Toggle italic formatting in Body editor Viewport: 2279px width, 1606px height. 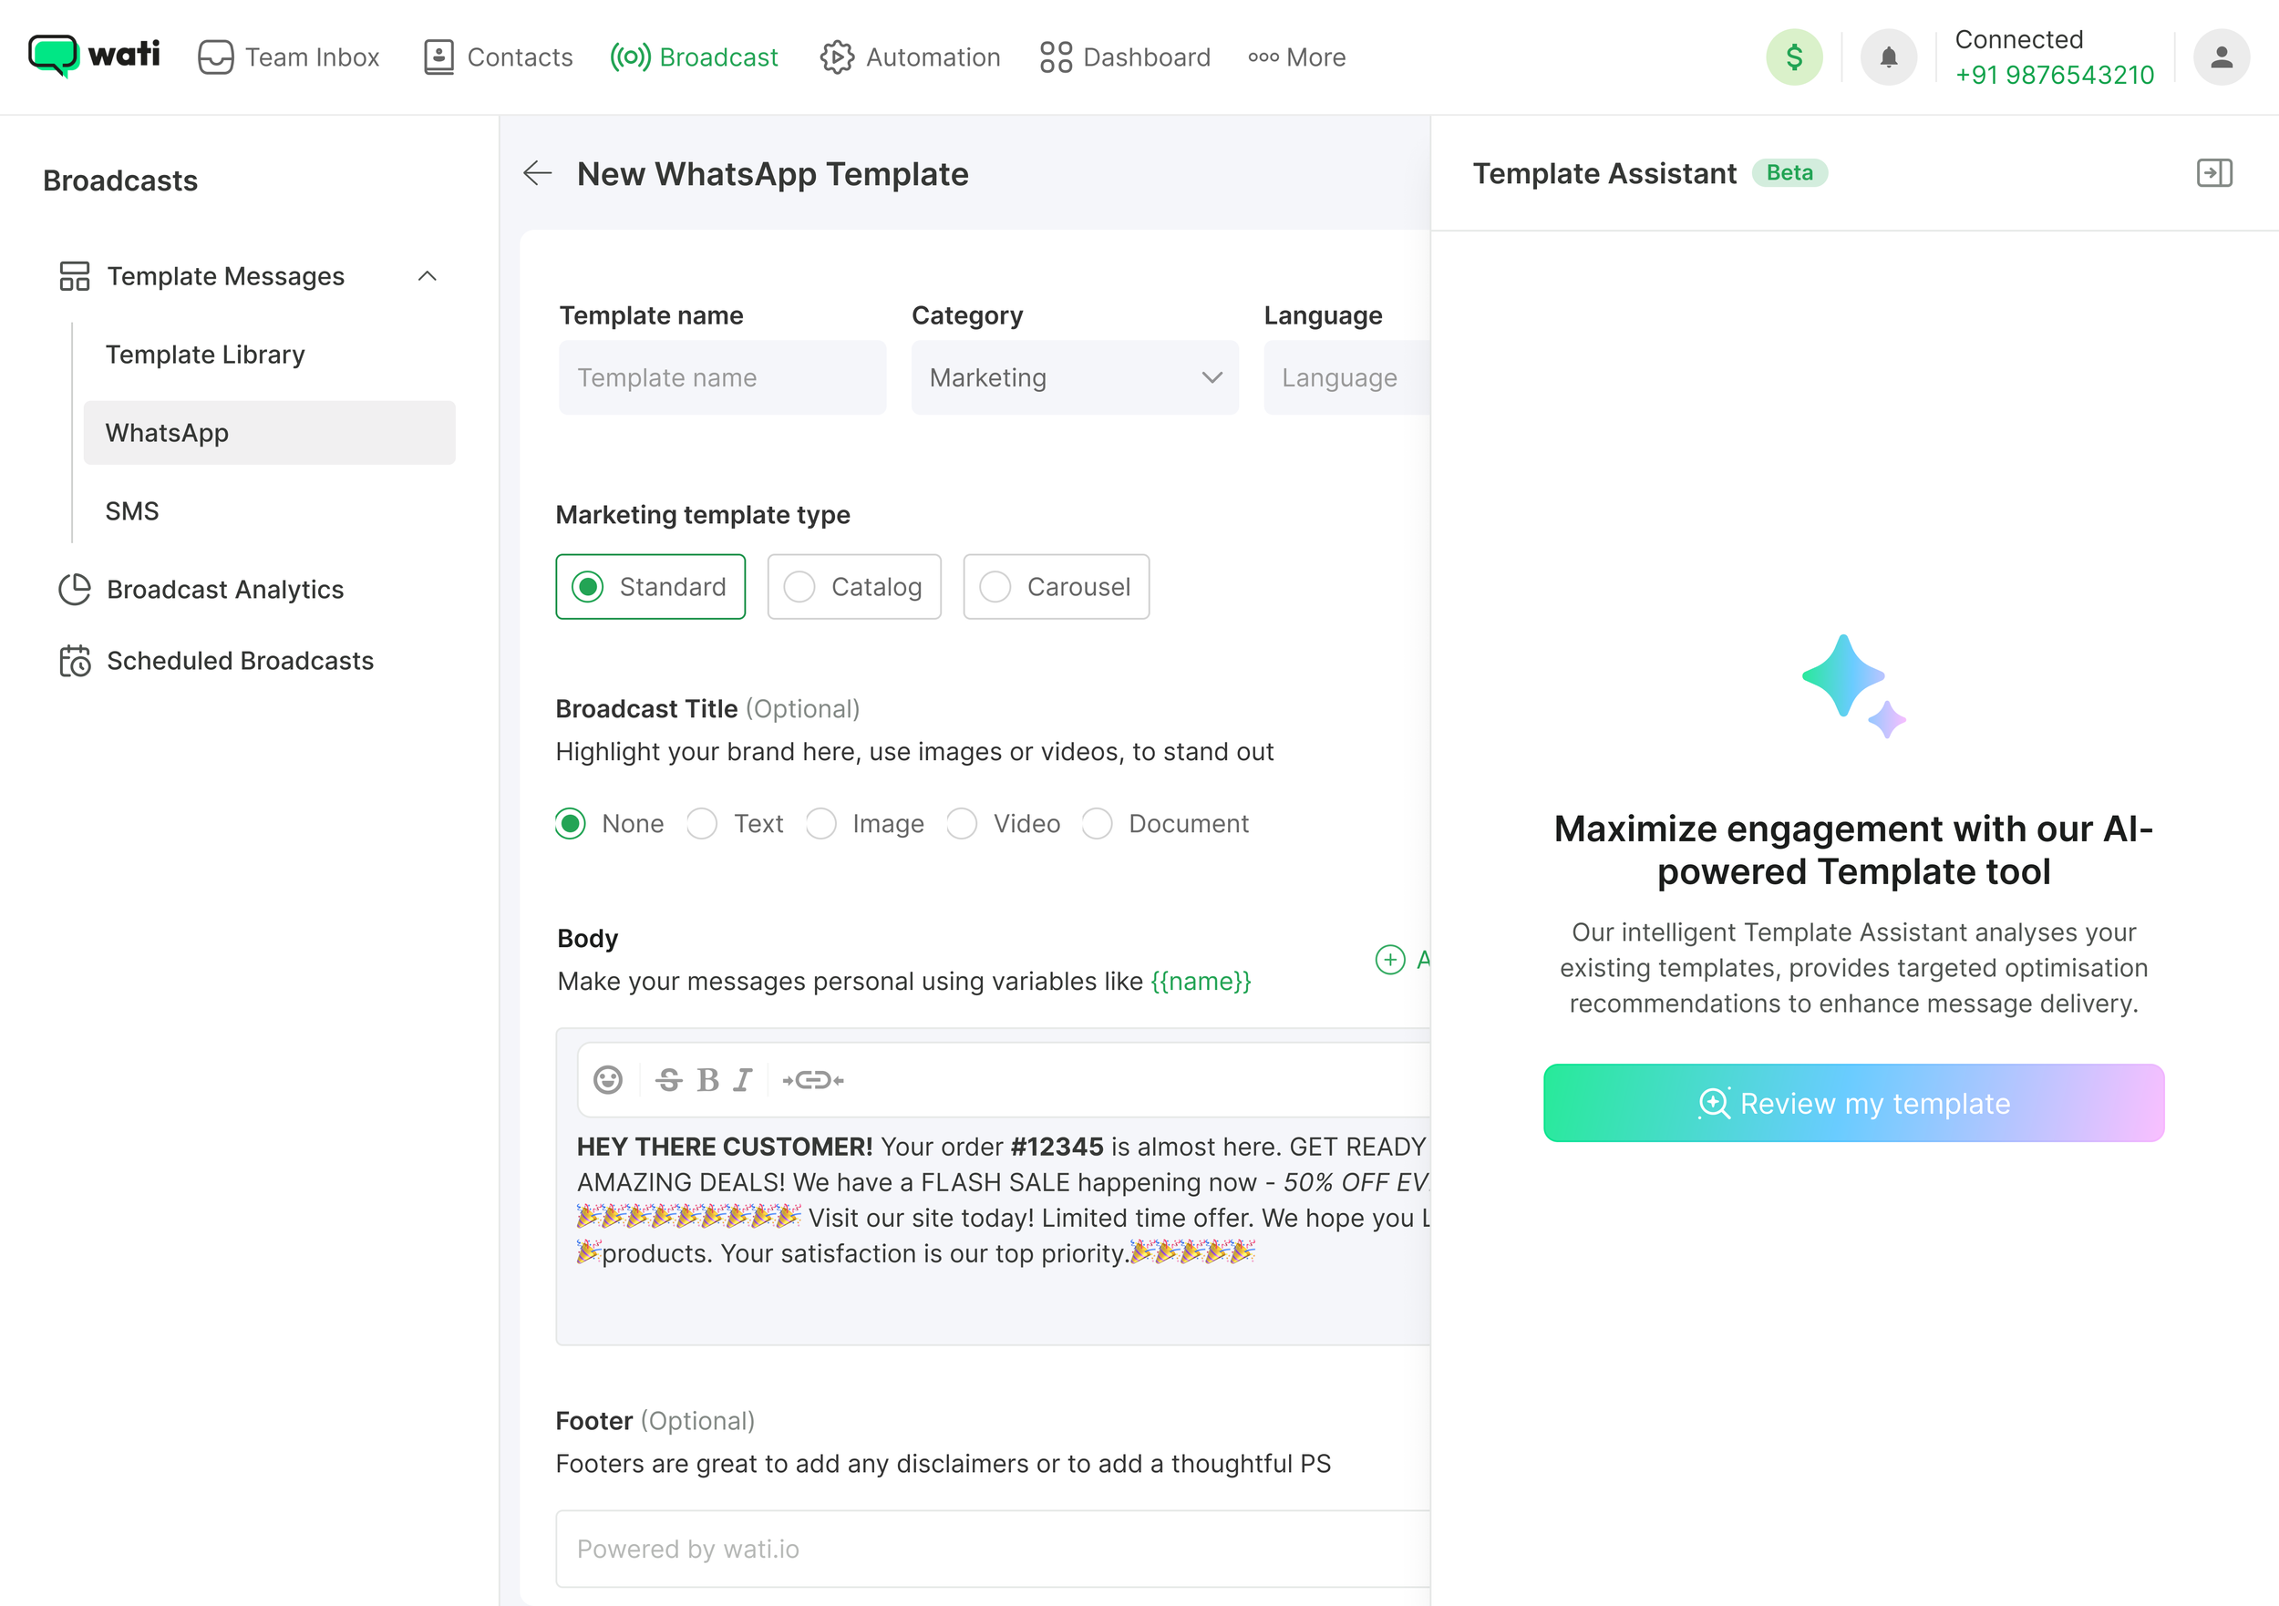pos(742,1080)
